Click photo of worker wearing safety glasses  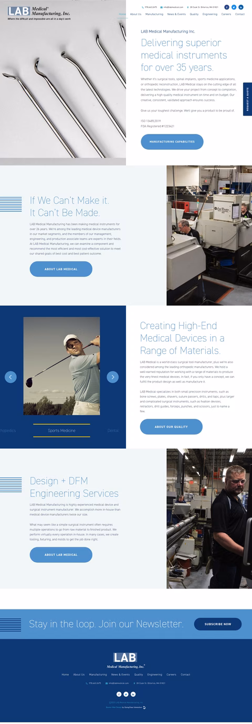tap(209, 519)
